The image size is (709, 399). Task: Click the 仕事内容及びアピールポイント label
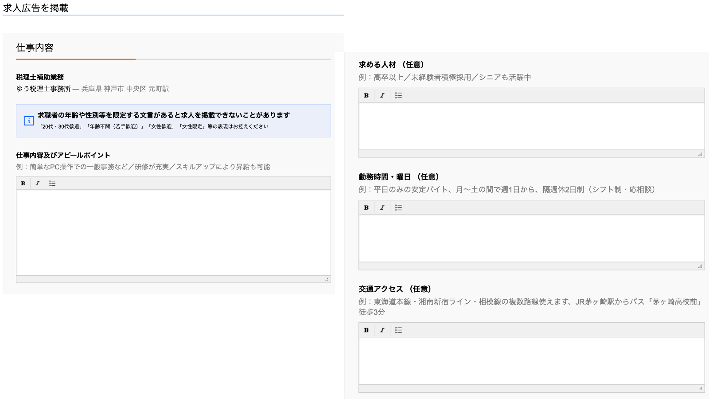point(63,155)
